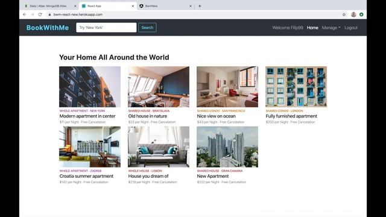The width and height of the screenshot is (386, 217).
Task: Close the React App tab
Action: [x=133, y=6]
